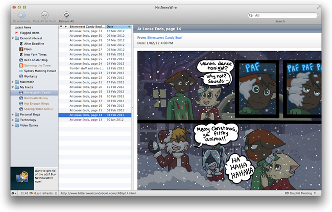Select the Wonkette feed icon

(x=21, y=76)
